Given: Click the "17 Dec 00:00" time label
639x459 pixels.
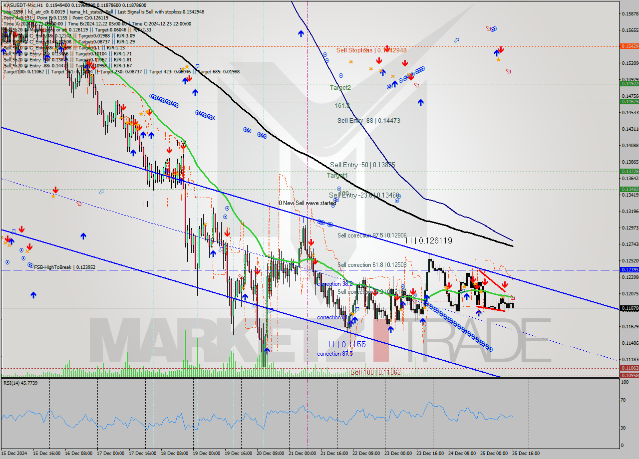Looking at the screenshot, I should (x=112, y=453).
